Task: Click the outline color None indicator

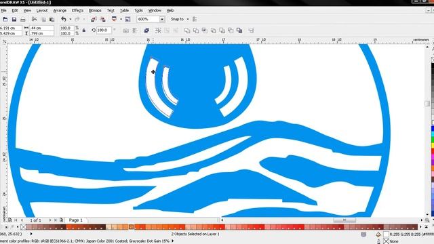Action: (386, 241)
